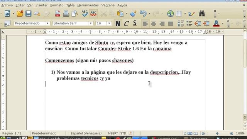247x139 pixels.
Task: Open the Herramientas menu
Action: 88,5
